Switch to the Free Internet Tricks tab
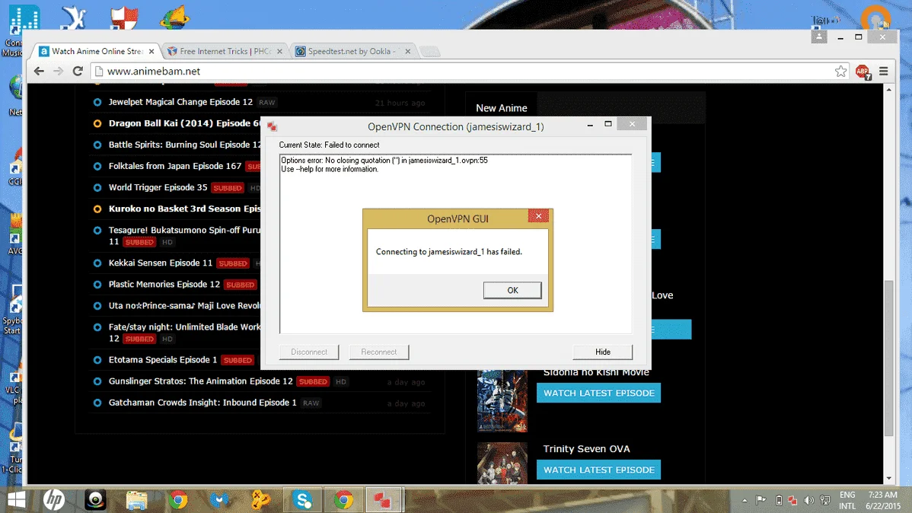Image resolution: width=912 pixels, height=513 pixels. (225, 51)
